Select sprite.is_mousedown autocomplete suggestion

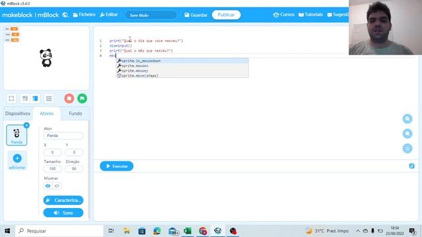pyautogui.click(x=182, y=61)
